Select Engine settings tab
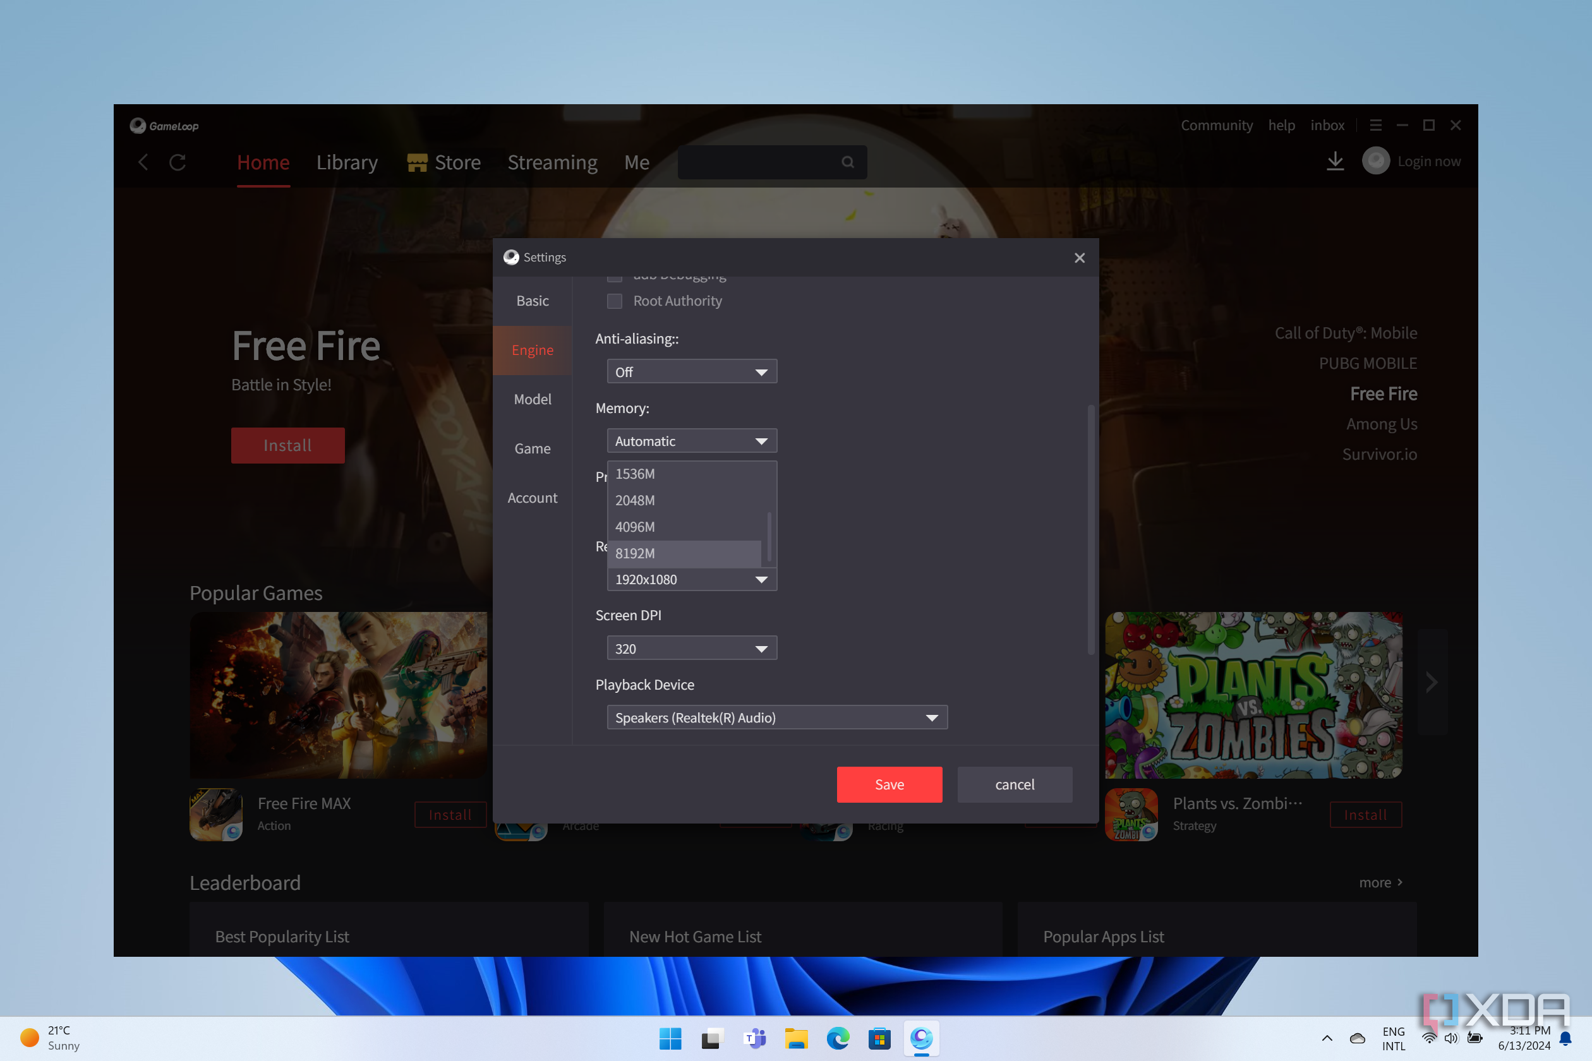The height and width of the screenshot is (1061, 1592). tap(533, 351)
